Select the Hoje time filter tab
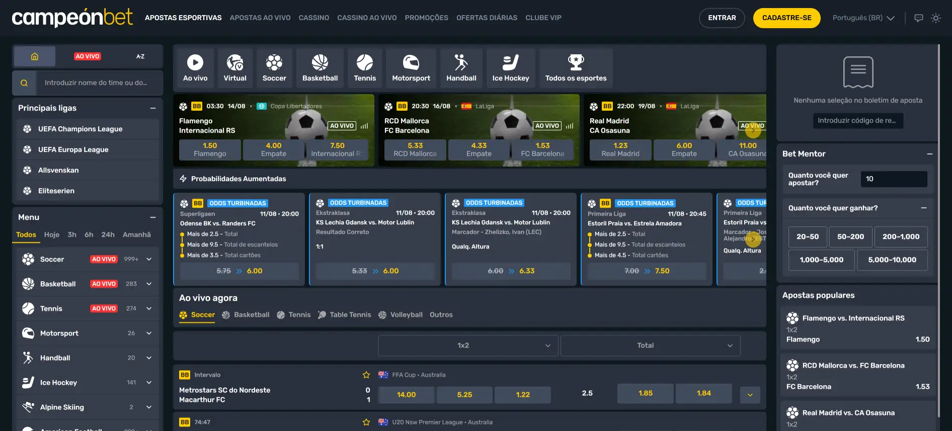The image size is (952, 431). click(52, 235)
